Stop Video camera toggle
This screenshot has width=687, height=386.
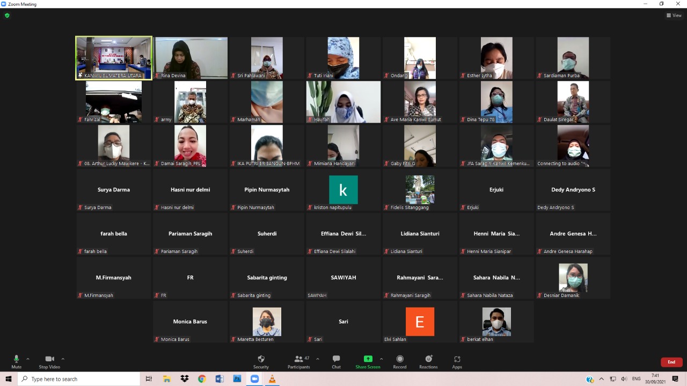(x=49, y=361)
